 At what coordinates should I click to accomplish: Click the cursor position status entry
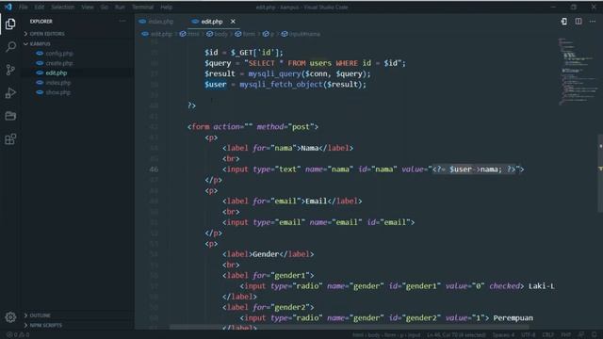(x=456, y=335)
